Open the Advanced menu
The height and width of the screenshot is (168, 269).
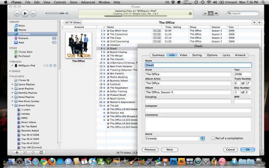pyautogui.click(x=88, y=2)
